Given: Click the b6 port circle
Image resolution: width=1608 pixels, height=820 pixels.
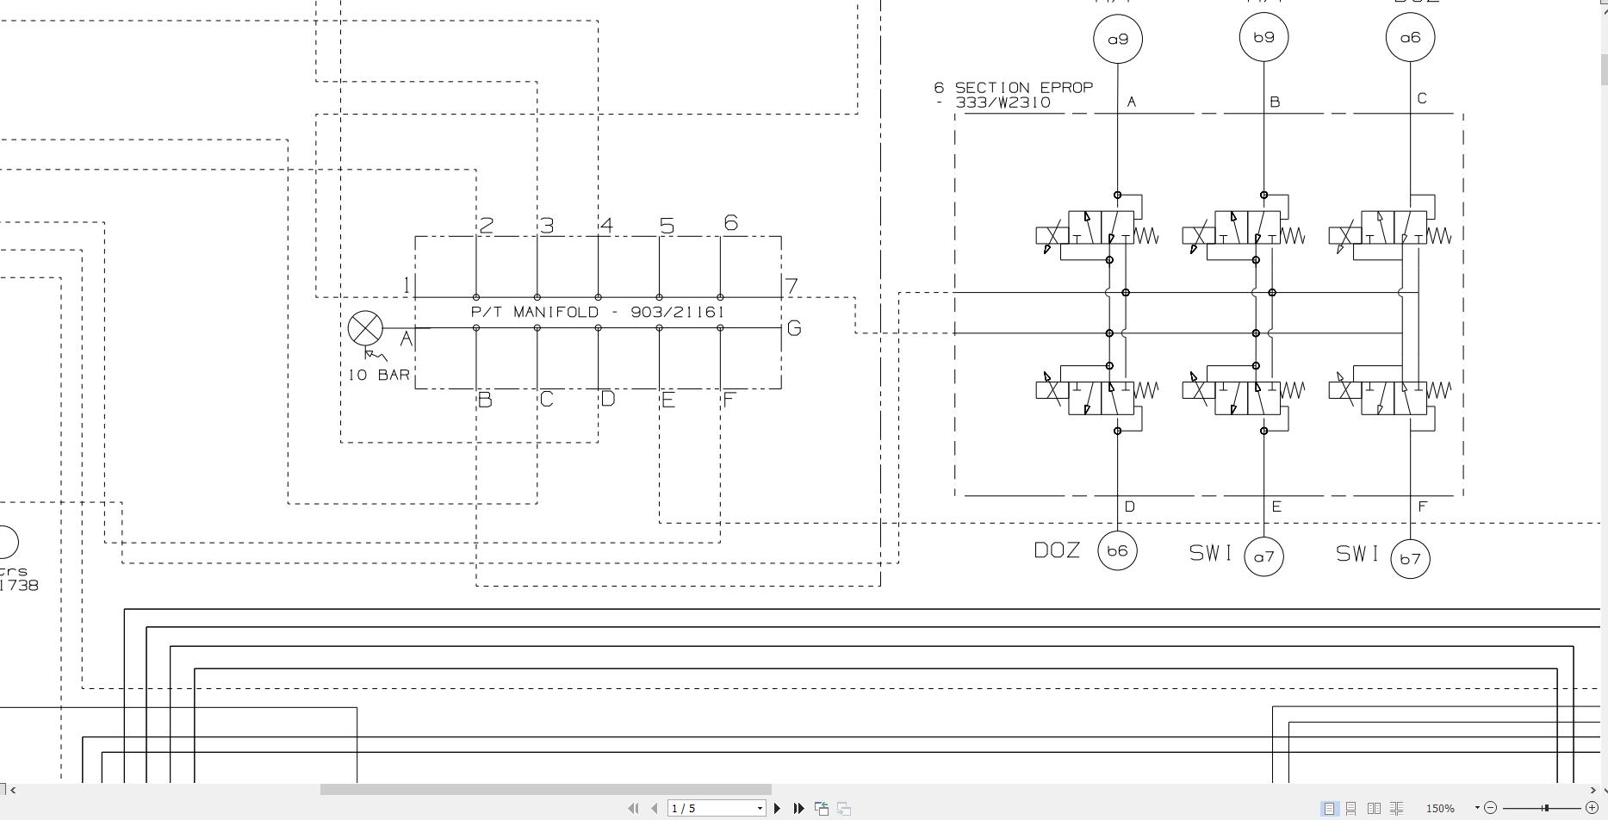Looking at the screenshot, I should pyautogui.click(x=1117, y=550).
